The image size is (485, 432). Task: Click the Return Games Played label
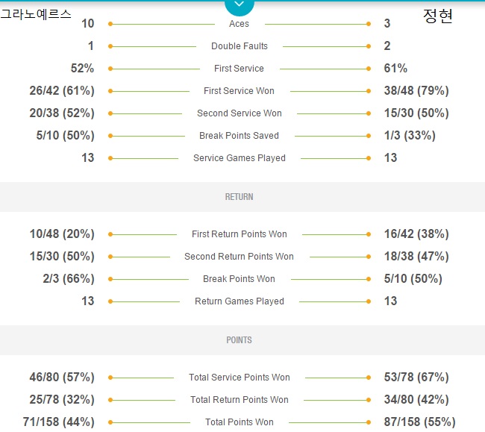click(240, 301)
